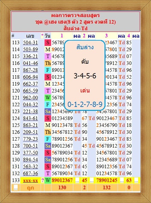Click the ellipsis cell in the bottom-left corner
Viewport: 151px width, 203px height.
pyautogui.click(x=16, y=187)
